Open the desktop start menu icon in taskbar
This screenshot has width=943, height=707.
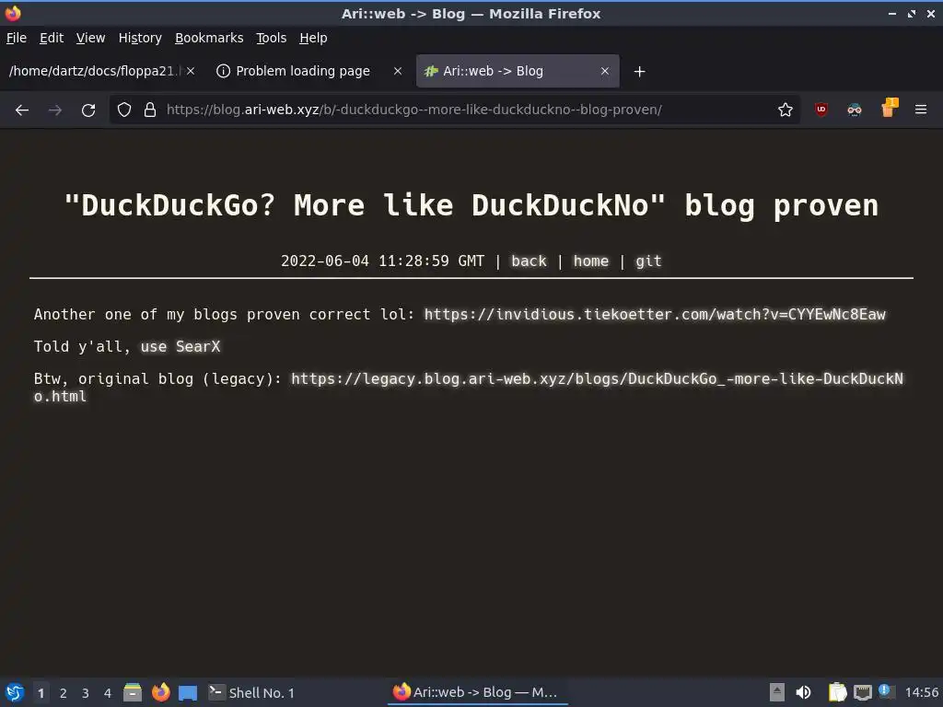coord(15,692)
